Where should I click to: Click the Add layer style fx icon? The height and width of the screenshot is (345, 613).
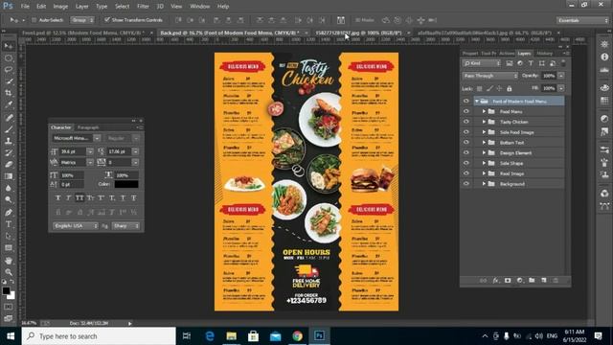click(x=495, y=280)
